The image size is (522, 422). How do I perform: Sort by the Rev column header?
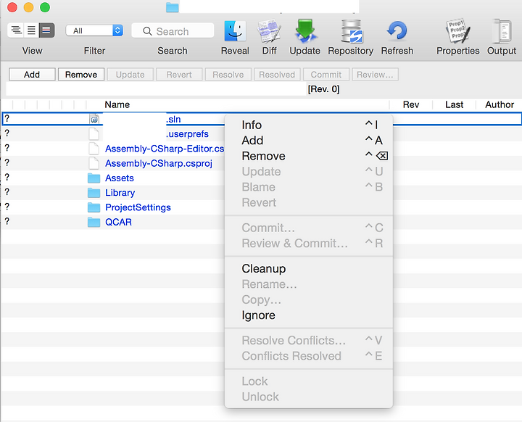(411, 104)
